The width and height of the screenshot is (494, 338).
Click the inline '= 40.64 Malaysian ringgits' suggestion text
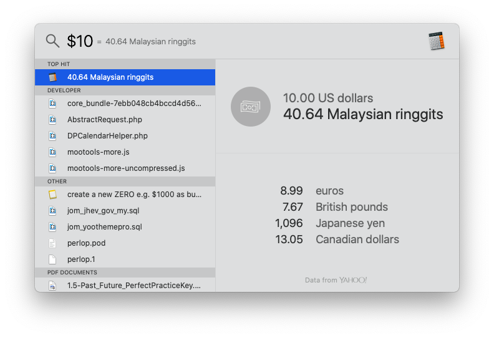[147, 42]
